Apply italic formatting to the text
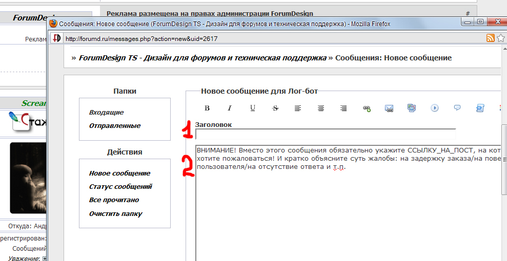This screenshot has width=507, height=261. (230, 108)
